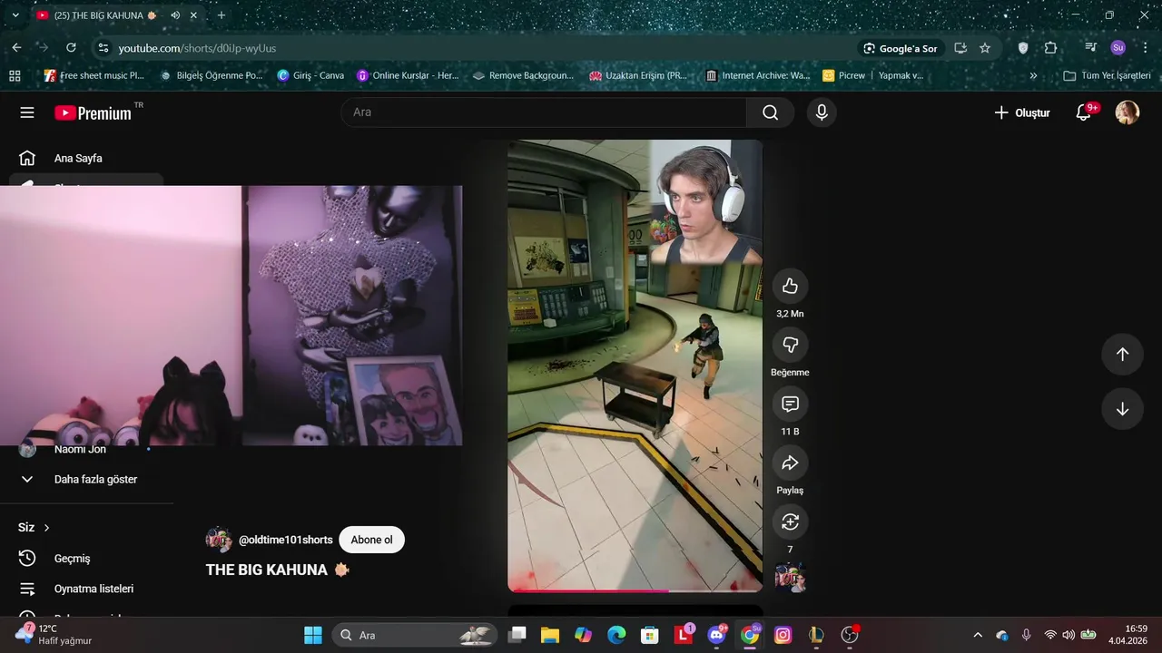Click the shorts video player
Viewport: 1162px width, 653px height.
pyautogui.click(x=635, y=365)
